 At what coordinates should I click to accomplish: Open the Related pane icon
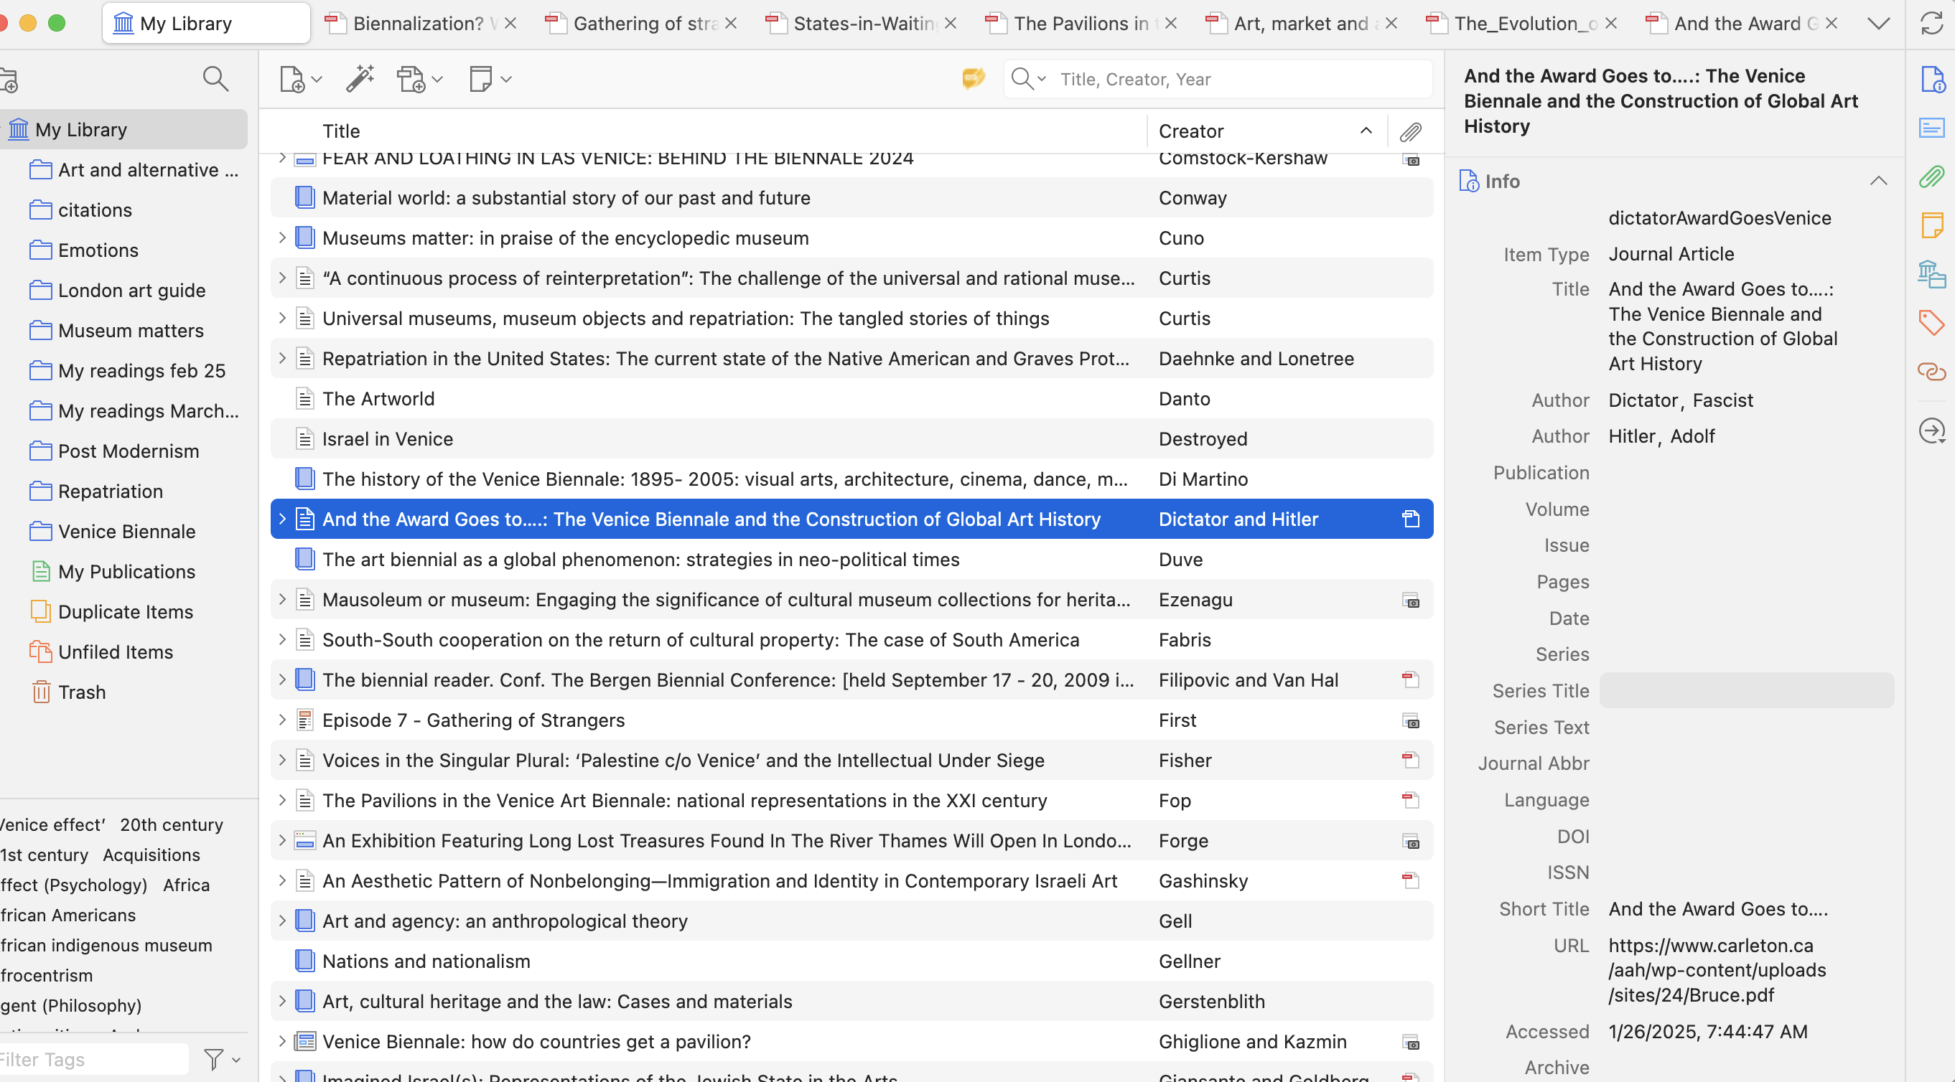[x=1931, y=372]
